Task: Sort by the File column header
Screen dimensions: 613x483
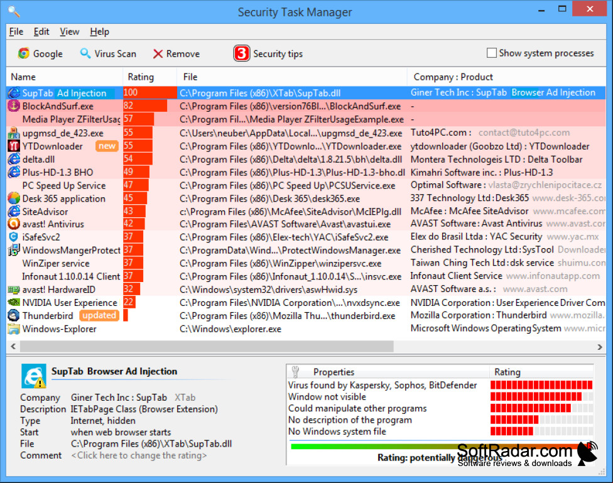Action: coord(293,77)
